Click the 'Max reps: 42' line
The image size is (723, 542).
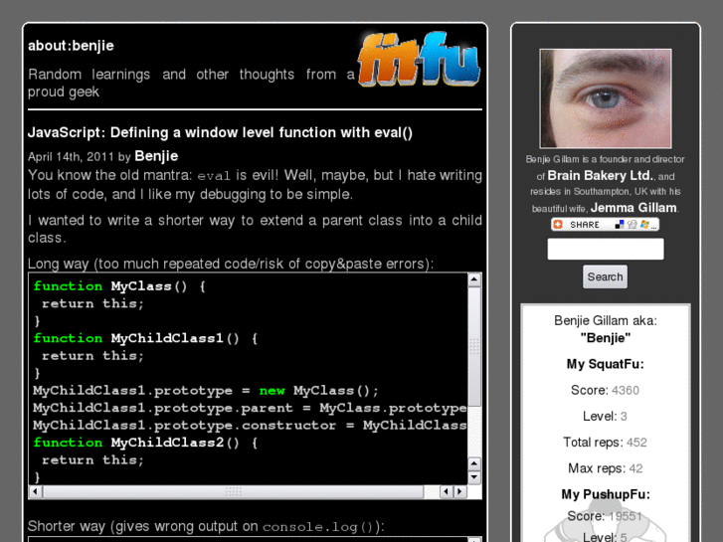[x=605, y=468]
